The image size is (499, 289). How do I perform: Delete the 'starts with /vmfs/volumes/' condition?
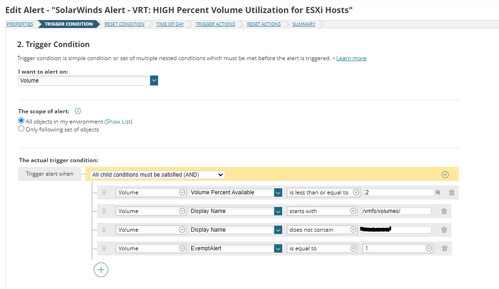(x=444, y=211)
